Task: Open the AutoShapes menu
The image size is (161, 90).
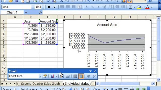Action: coord(29,89)
